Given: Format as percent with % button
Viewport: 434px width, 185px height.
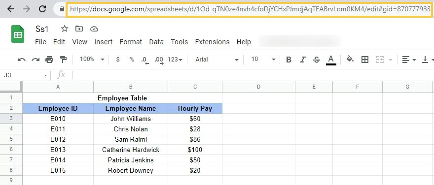Looking at the screenshot, I should [132, 60].
